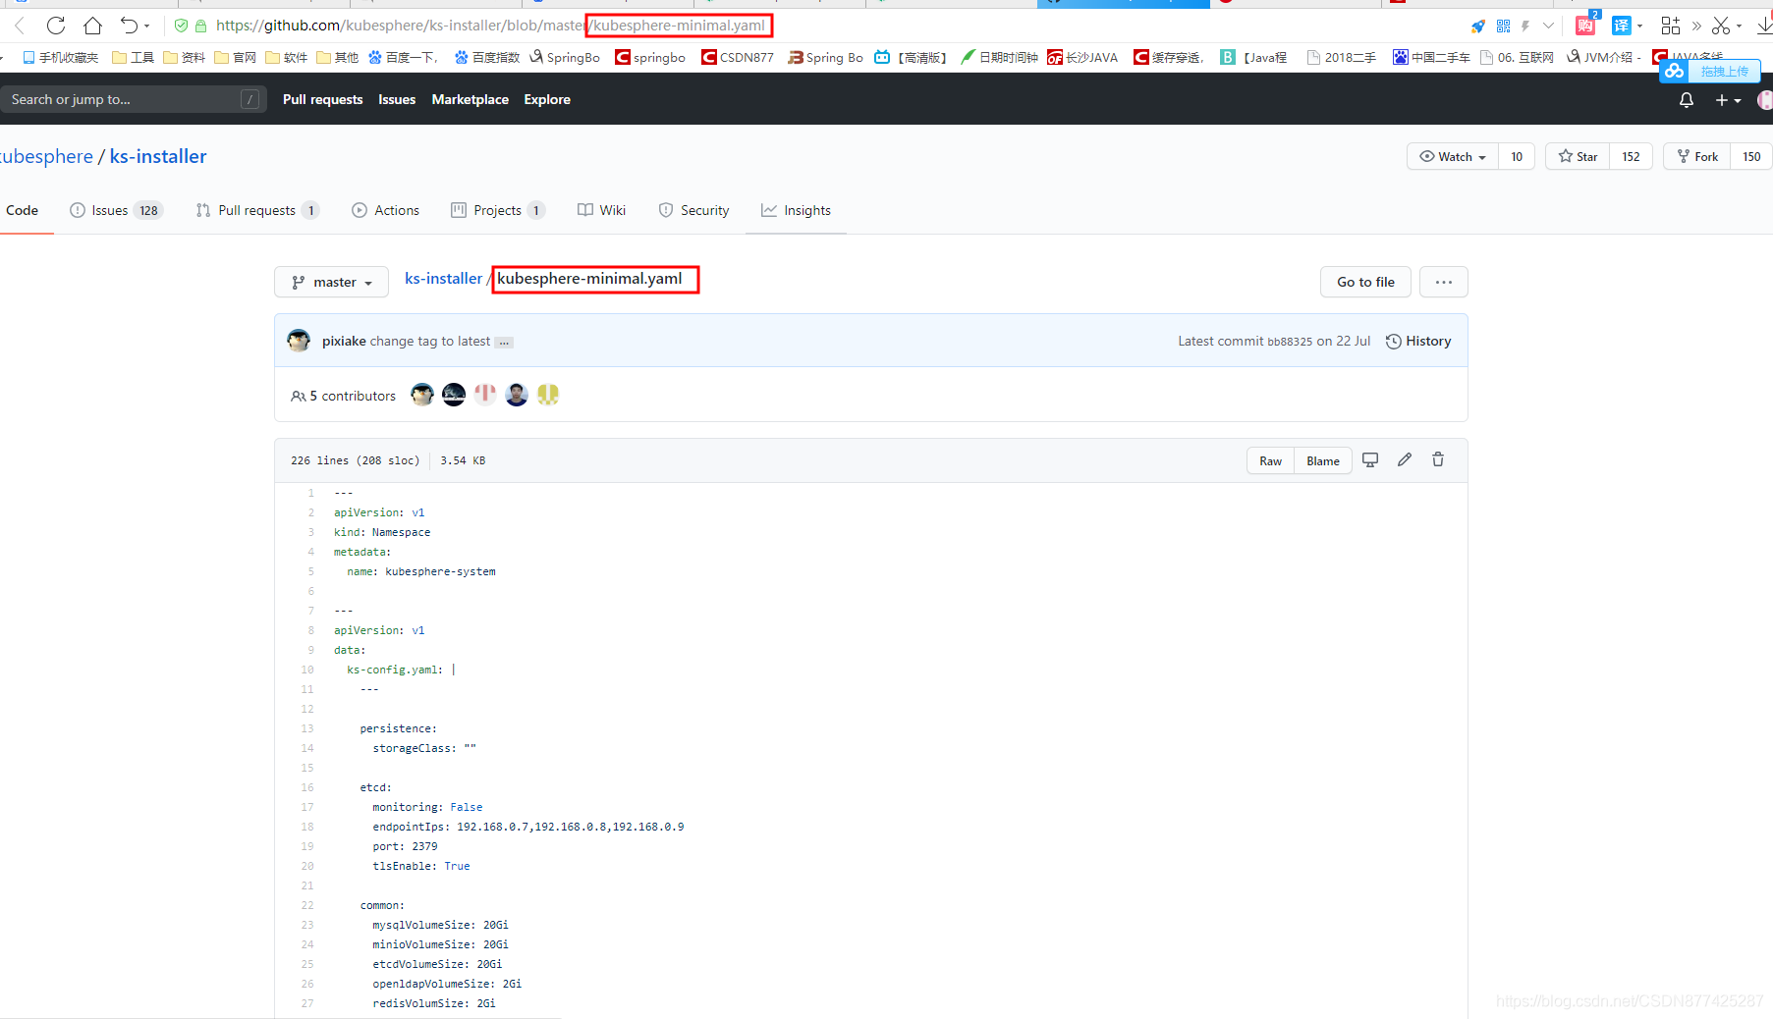This screenshot has height=1019, width=1773.
Task: Open the Blame view
Action: coord(1322,460)
